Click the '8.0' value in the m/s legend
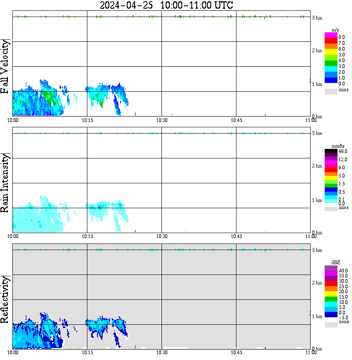 coord(342,37)
